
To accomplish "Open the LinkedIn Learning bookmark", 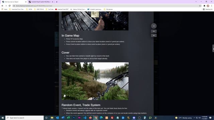I will pyautogui.click(x=94, y=9).
